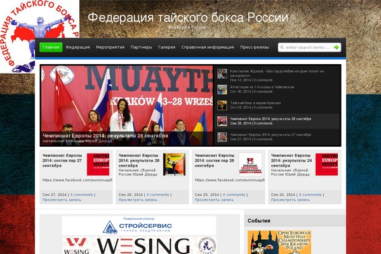This screenshot has height=254, width=381.
Task: Click thumbnail beside Тайский бокс в мэрии
Action: (222, 105)
